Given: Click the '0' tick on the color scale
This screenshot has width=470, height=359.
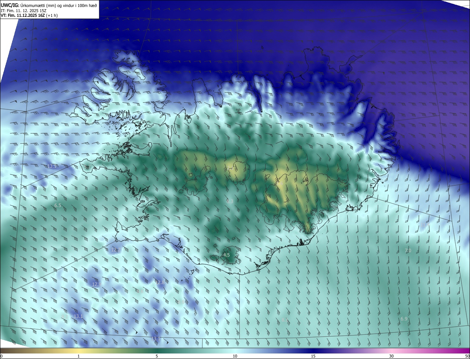Looking at the screenshot, I should coord(1,356).
